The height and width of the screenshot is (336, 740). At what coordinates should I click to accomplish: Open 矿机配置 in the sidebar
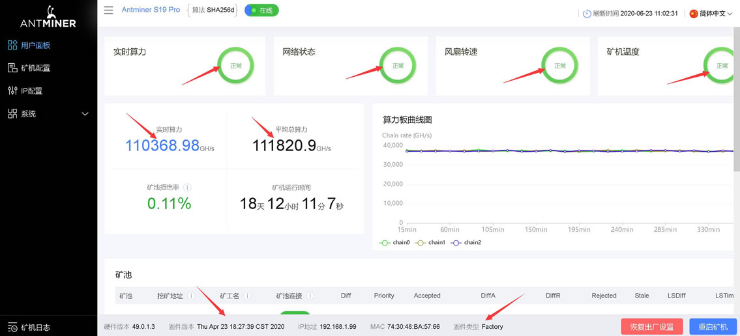coord(35,68)
